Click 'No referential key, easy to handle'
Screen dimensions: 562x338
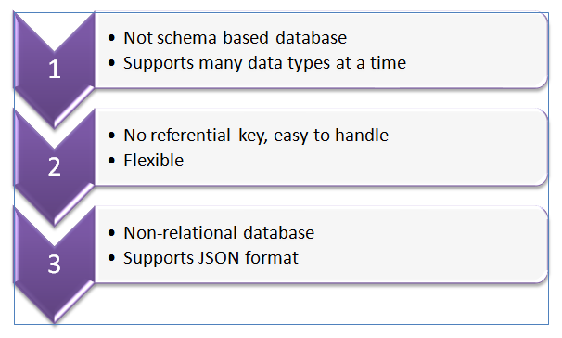pyautogui.click(x=256, y=136)
